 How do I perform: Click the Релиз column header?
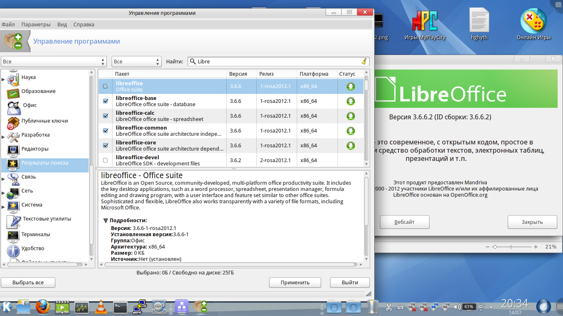[276, 74]
